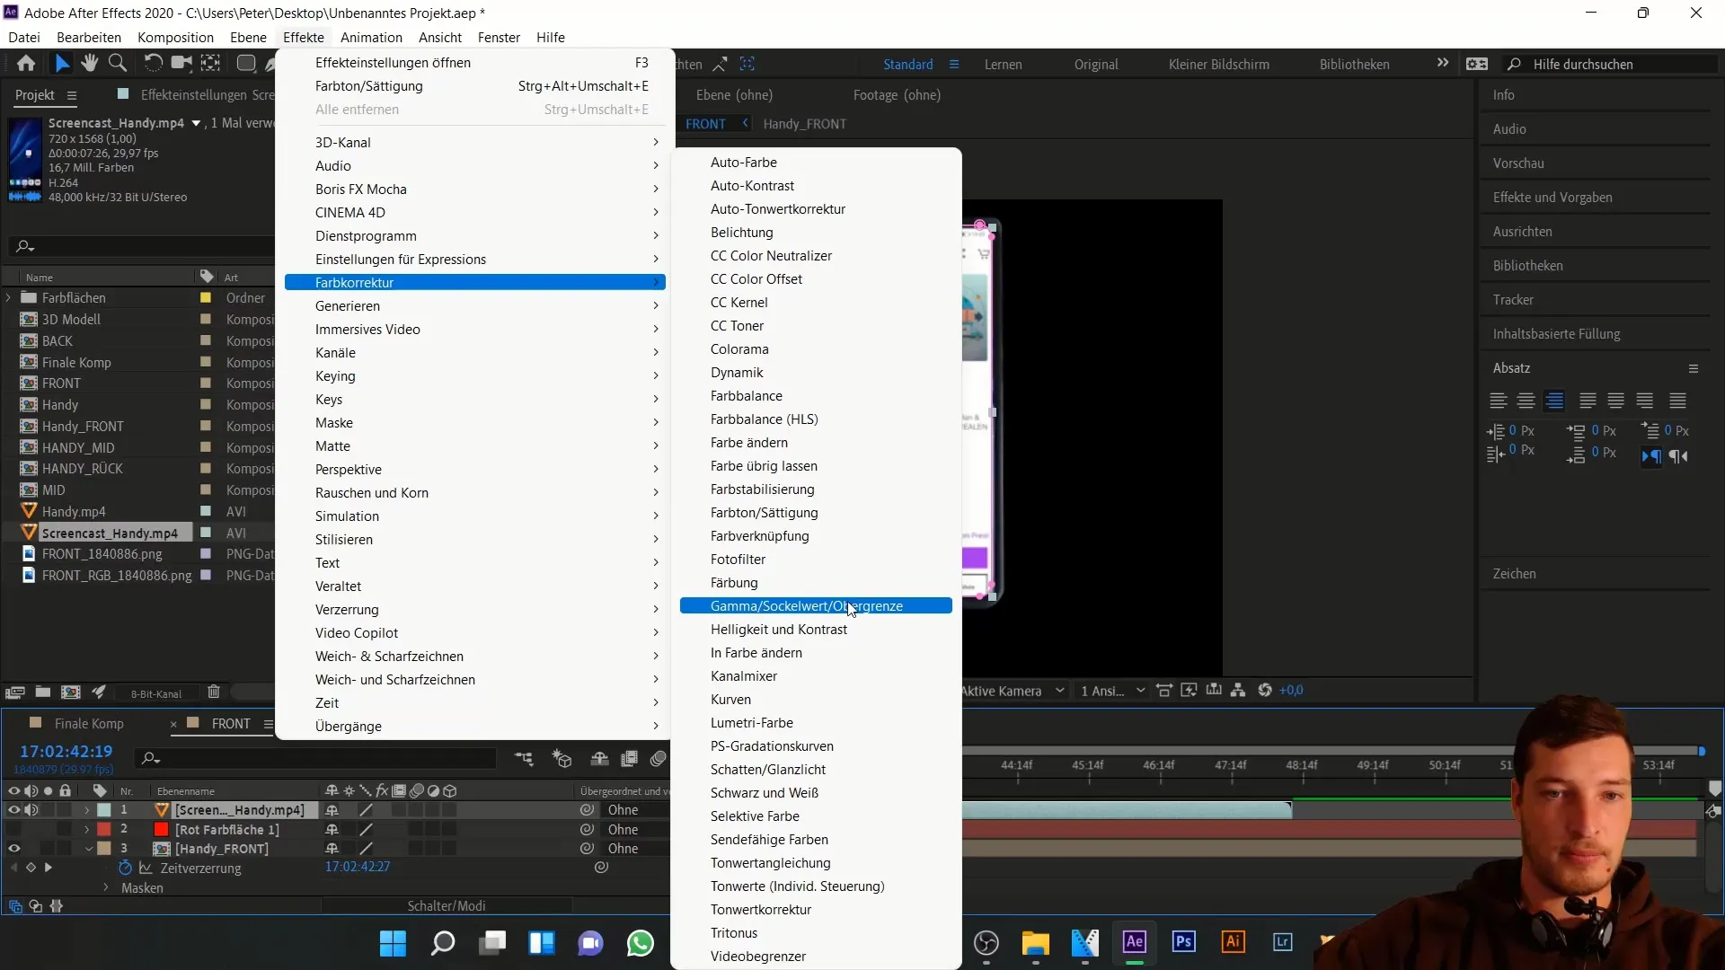Toggle quality switch of Rot Farbfläche 1 layer

pyautogui.click(x=366, y=829)
